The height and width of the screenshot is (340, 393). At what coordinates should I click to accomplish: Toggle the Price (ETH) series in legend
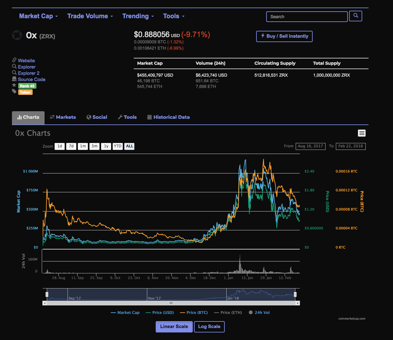[x=228, y=313]
